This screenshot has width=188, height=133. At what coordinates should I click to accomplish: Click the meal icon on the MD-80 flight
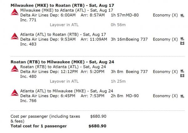pyautogui.click(x=182, y=15)
